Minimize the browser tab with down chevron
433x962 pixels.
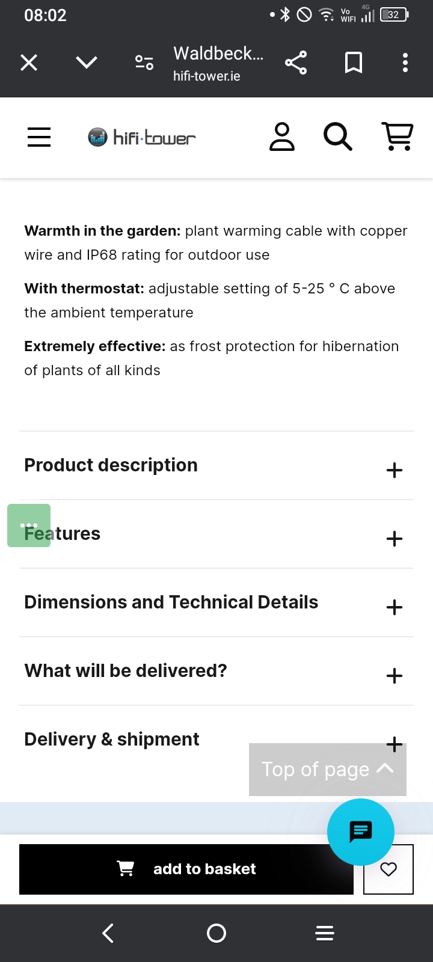pos(87,63)
